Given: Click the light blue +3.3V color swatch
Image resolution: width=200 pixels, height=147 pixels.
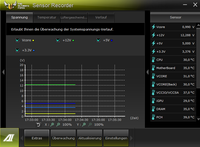Looking at the screenshot, I should [x=34, y=50].
